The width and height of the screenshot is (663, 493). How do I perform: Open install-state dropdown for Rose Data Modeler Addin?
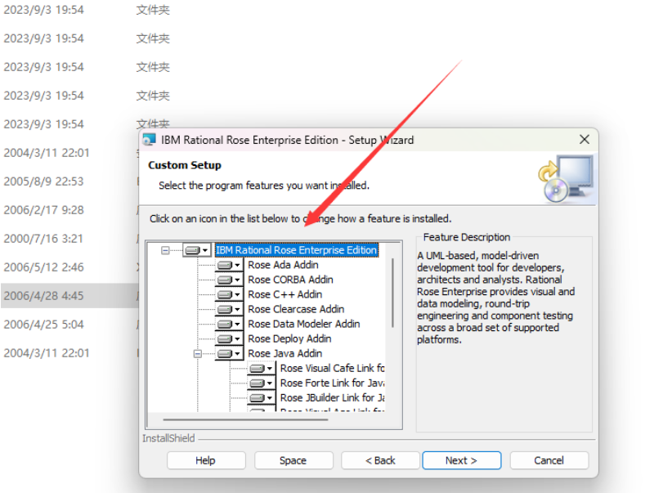click(229, 325)
